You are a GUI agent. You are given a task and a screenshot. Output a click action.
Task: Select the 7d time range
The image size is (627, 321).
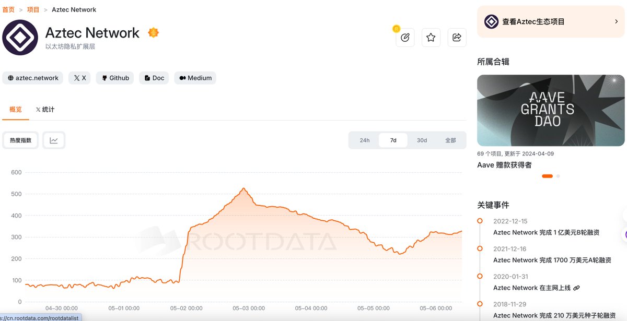(x=393, y=140)
